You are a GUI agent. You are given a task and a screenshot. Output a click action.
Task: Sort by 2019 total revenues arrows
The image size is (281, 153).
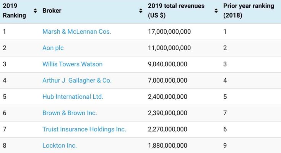click(x=216, y=11)
